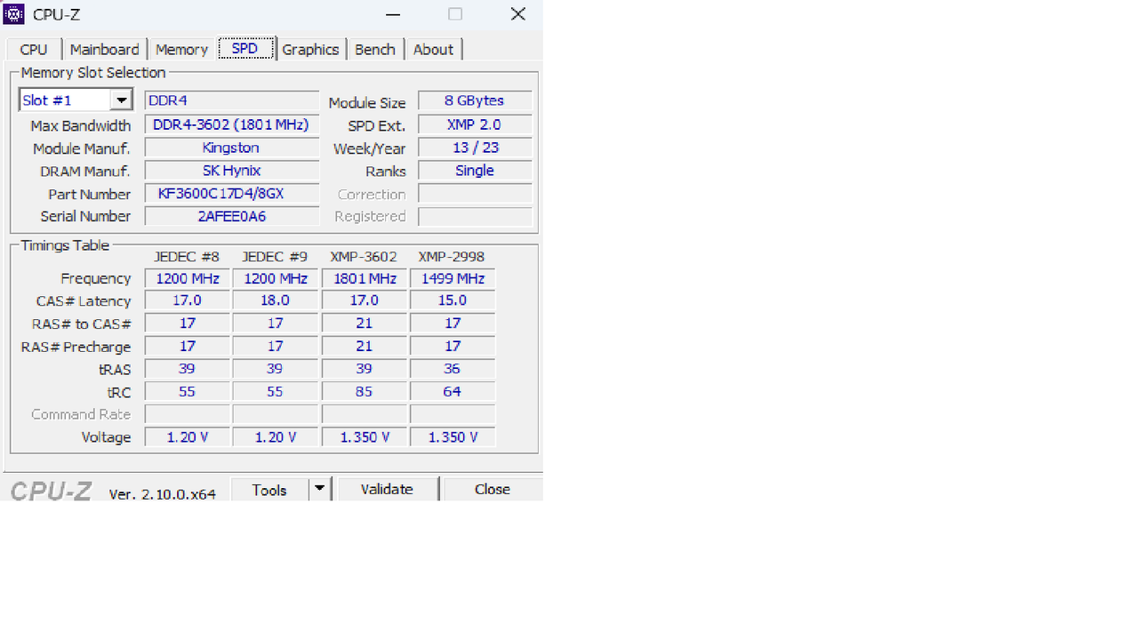This screenshot has width=1138, height=640.
Task: Click the 15.0 CAS# Latency cell
Action: (453, 300)
